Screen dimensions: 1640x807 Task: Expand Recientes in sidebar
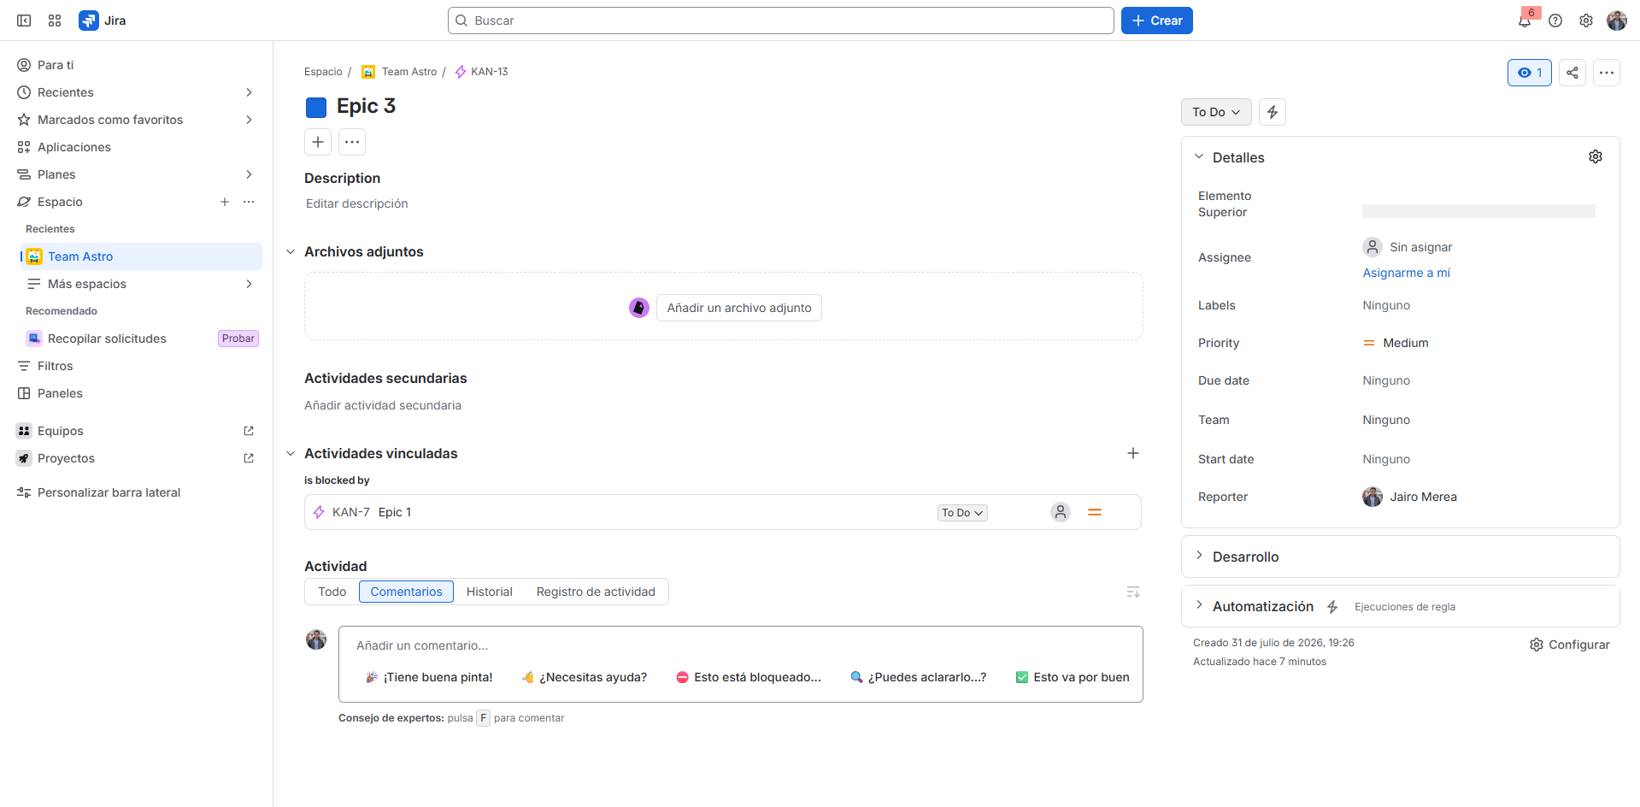pos(249,92)
